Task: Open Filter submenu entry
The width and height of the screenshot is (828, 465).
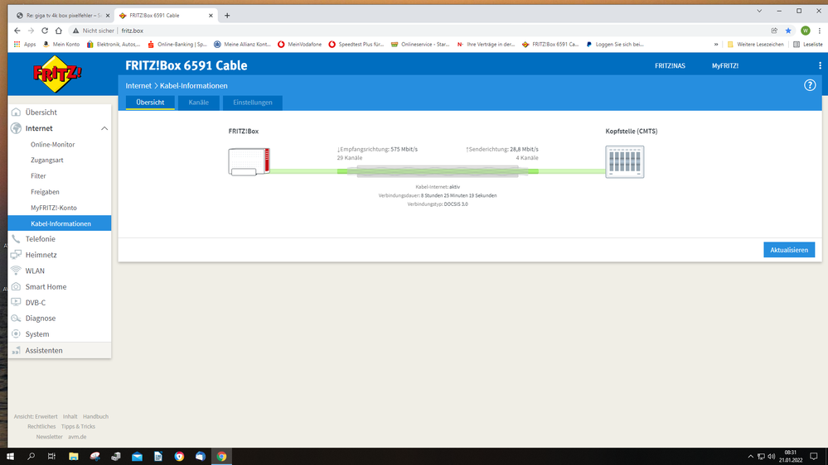Action: point(38,176)
